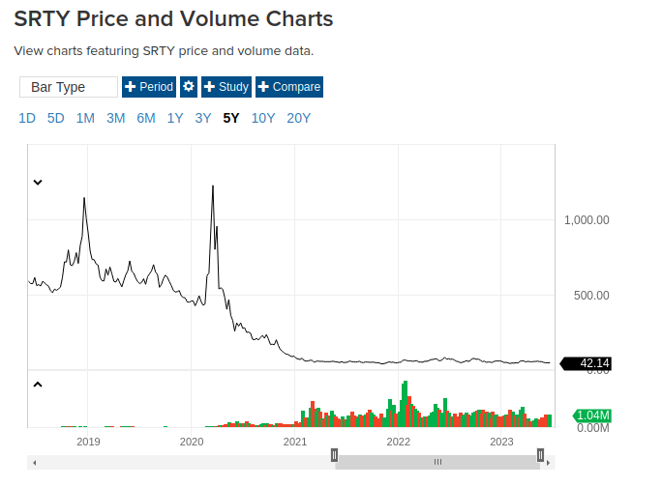Screen dimensions: 662x487
Task: Choose the 1Y time range
Action: pyautogui.click(x=175, y=119)
